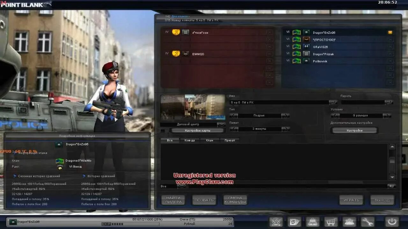Click the left arrow of Лимит 3 минуты
The height and width of the screenshot is (229, 408).
pyautogui.click(x=234, y=129)
